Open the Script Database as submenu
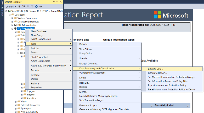The width and height of the screenshot is (204, 113). [49, 39]
